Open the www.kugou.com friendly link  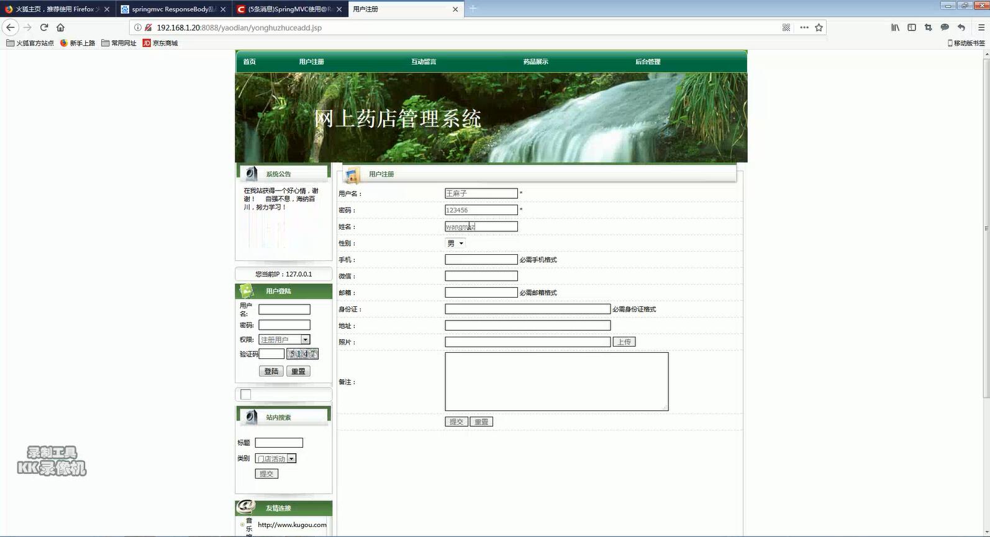[x=292, y=525]
